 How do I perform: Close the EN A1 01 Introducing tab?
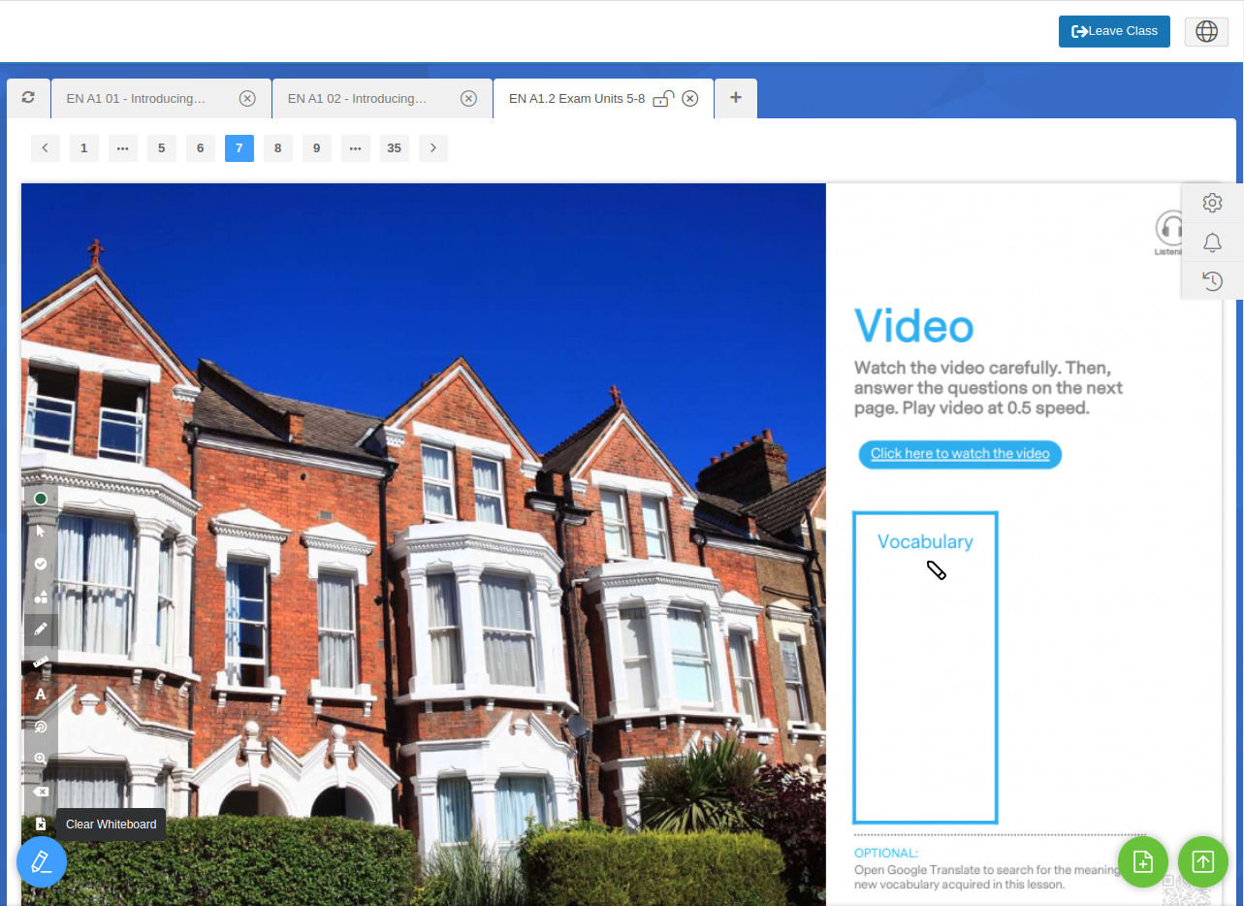click(x=247, y=98)
